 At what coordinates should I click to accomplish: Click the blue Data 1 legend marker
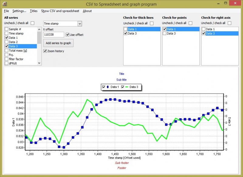[108, 87]
